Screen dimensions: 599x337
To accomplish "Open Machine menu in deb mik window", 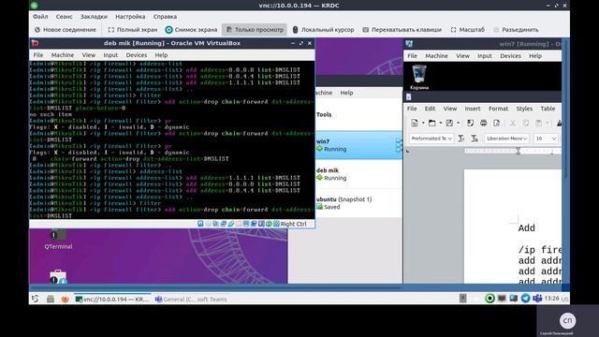I will coord(63,55).
